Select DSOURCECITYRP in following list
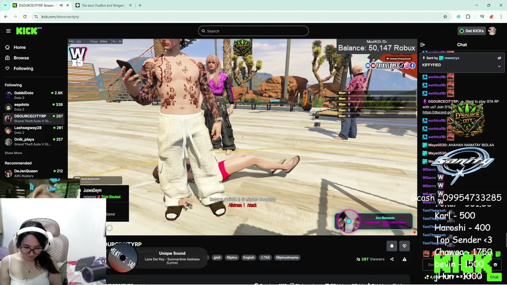507x285 pixels. [x=34, y=118]
